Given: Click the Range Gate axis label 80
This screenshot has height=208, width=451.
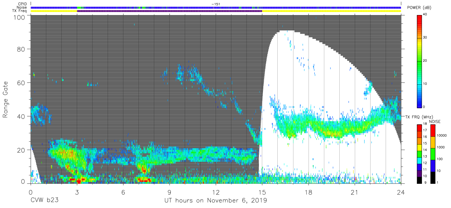Looking at the screenshot, I should [x=21, y=49].
